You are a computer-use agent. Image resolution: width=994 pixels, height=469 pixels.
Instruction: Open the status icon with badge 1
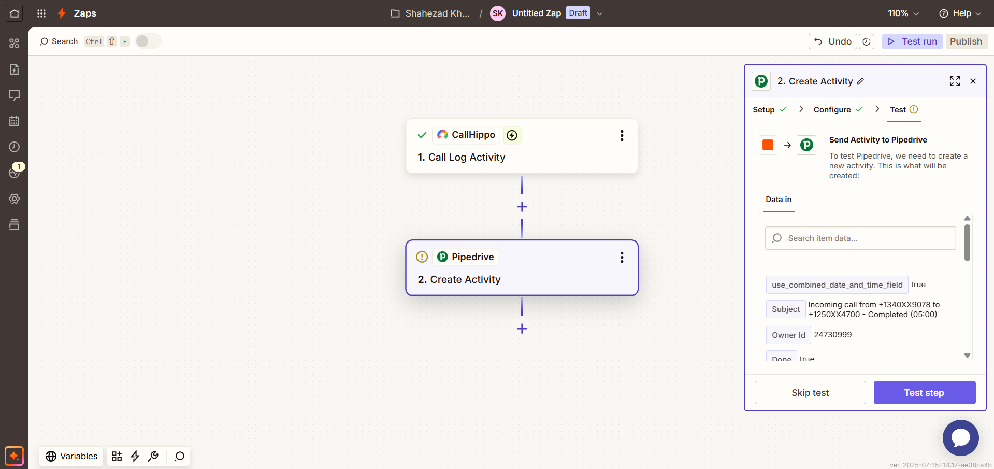coord(15,172)
